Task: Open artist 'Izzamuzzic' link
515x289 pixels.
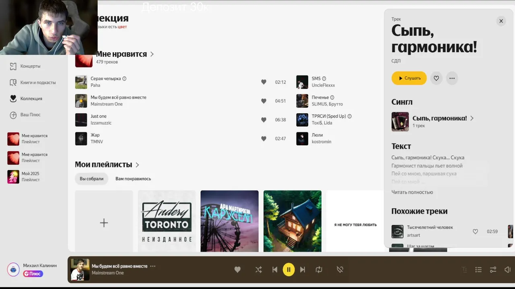Action: click(x=101, y=123)
